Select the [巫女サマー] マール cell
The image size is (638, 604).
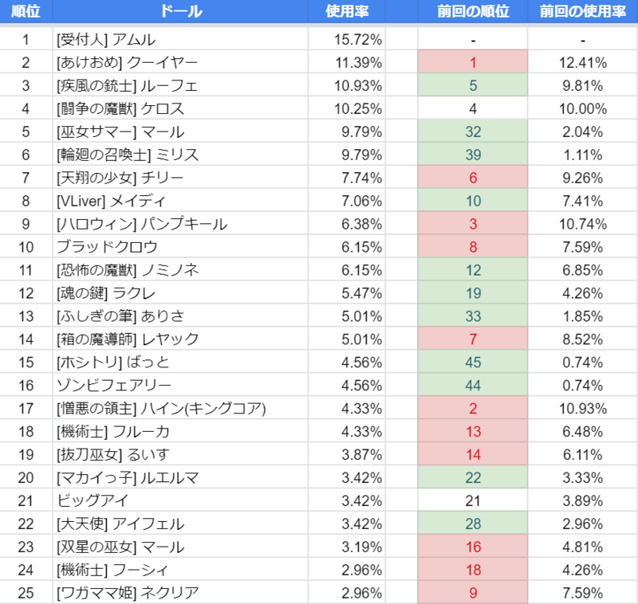click(x=180, y=131)
